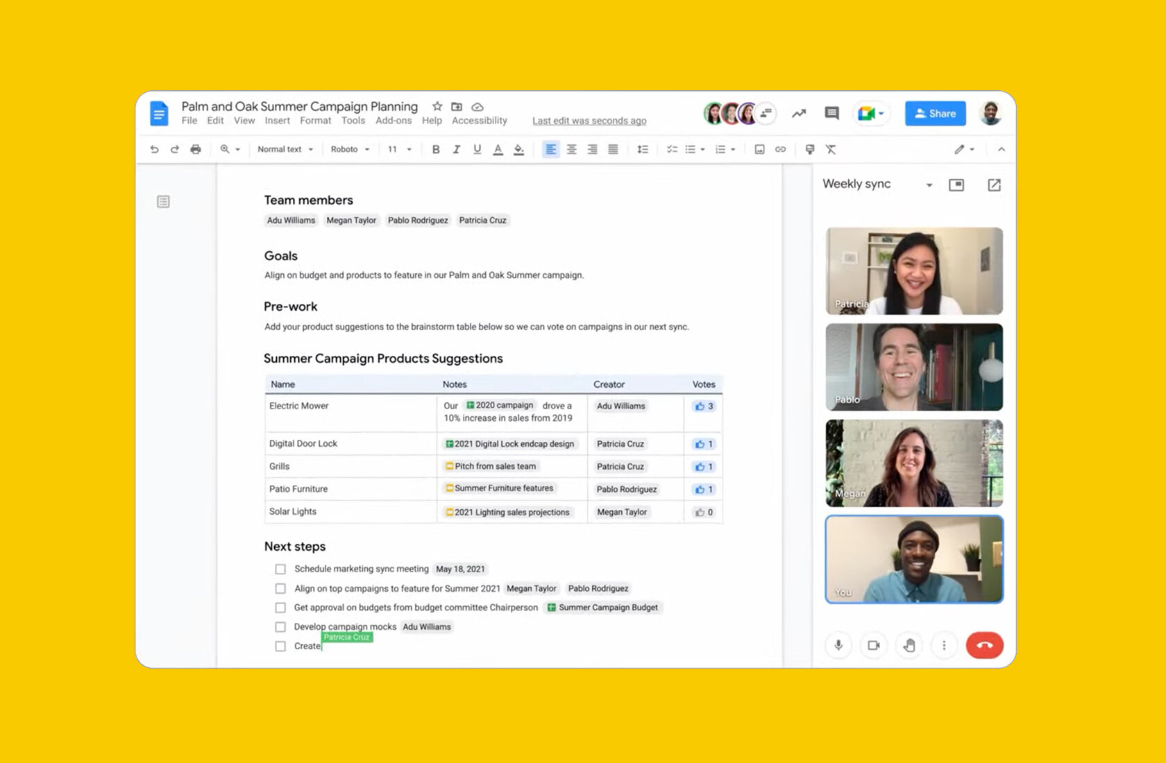The image size is (1166, 763).
Task: Click the paint format icon
Action: [x=809, y=149]
